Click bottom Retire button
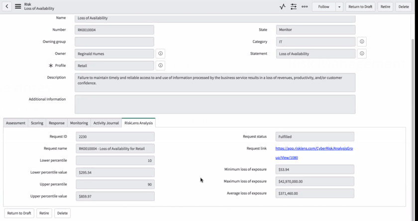Viewport: 418px width, 221px height. pos(44,213)
